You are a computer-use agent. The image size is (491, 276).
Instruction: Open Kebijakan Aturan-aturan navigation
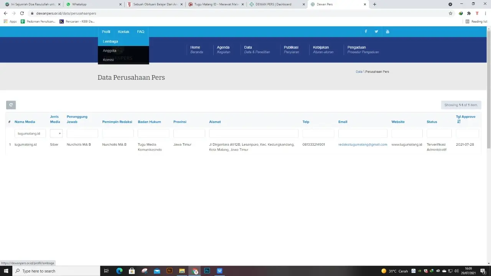click(x=323, y=49)
